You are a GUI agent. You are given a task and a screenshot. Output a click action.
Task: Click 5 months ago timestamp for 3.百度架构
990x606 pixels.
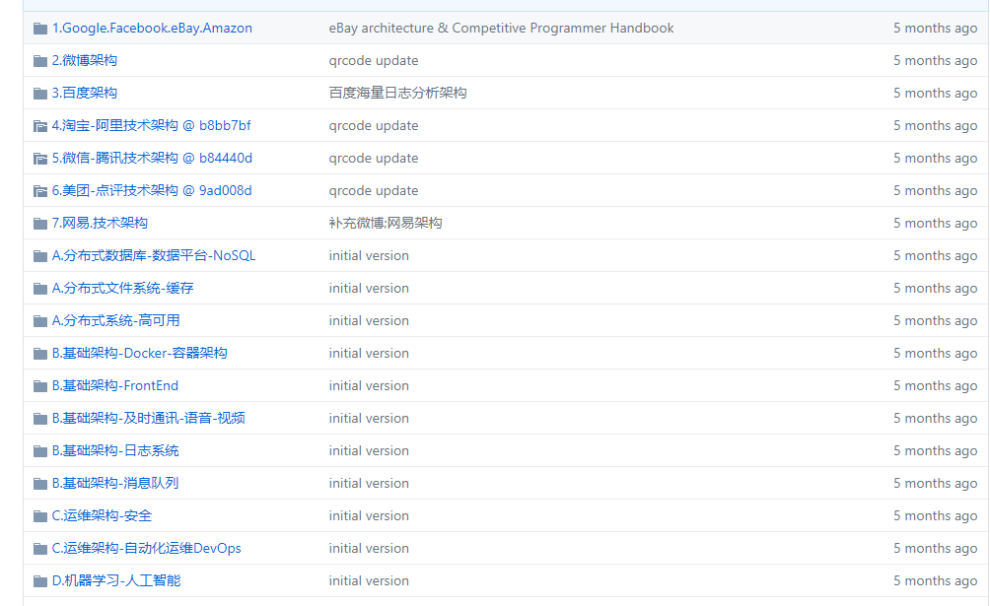click(x=935, y=93)
